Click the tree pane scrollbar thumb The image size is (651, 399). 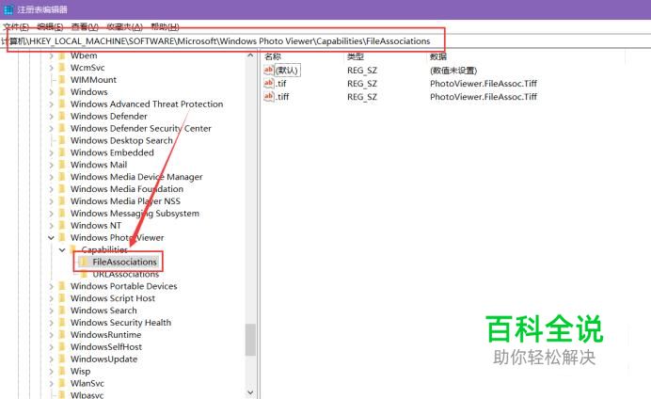click(x=250, y=340)
